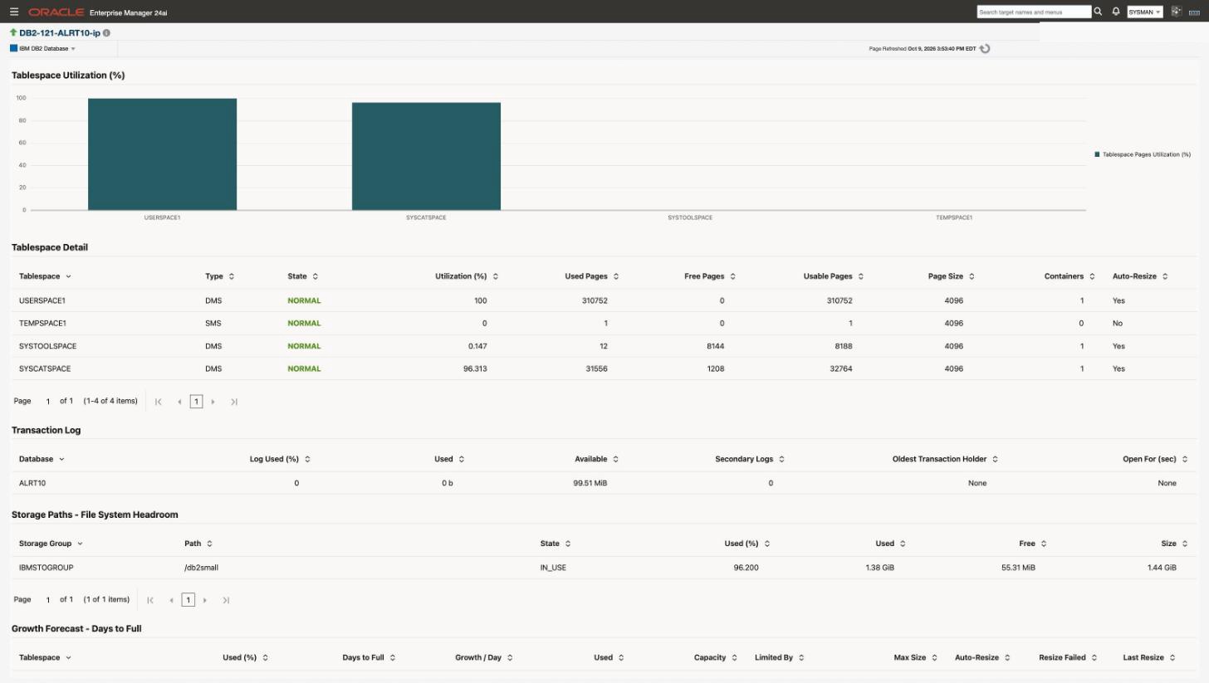This screenshot has width=1209, height=683.
Task: Sort Storage Paths by Path column
Action: pyautogui.click(x=209, y=544)
